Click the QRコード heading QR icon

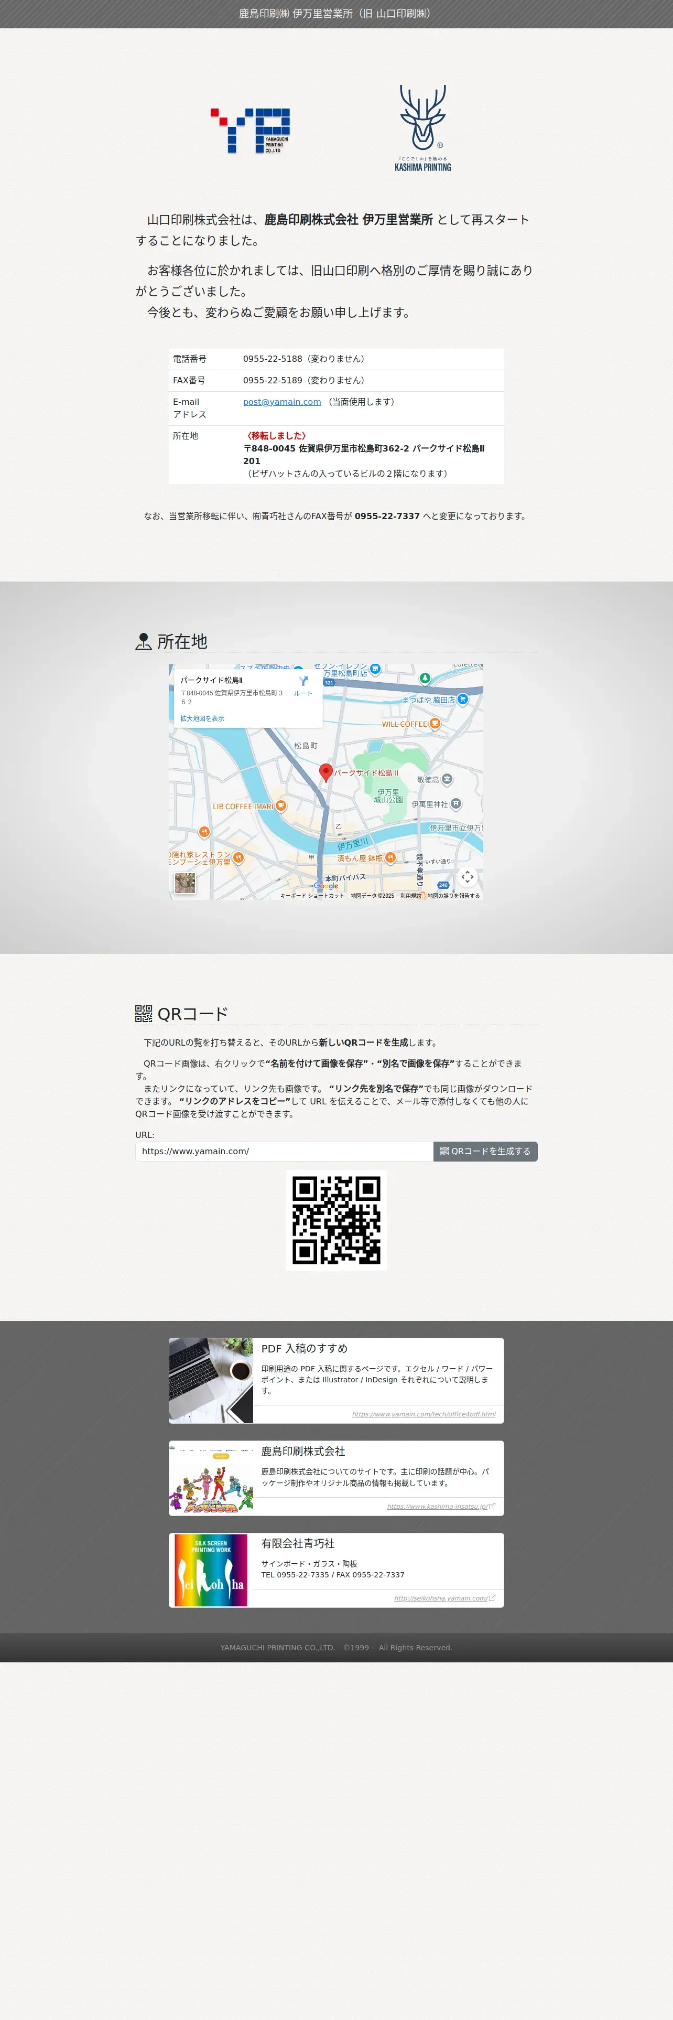144,1014
